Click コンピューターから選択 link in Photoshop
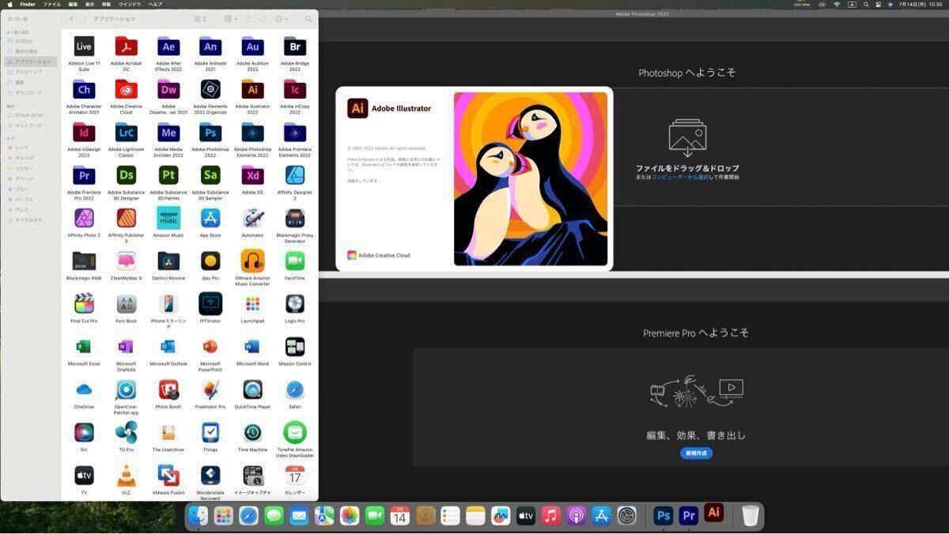The image size is (949, 534). point(680,177)
